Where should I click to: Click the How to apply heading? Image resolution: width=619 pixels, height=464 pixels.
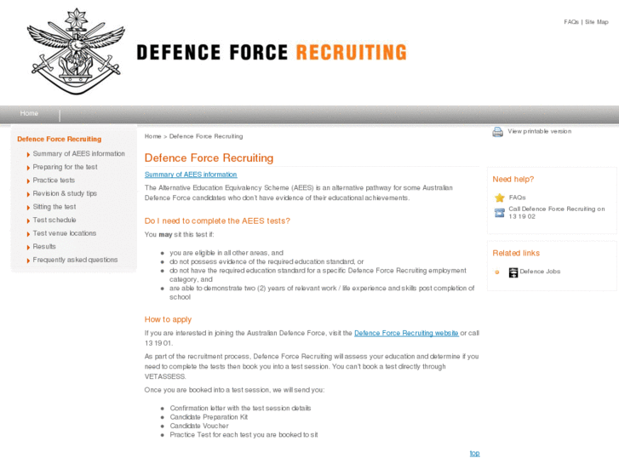[x=168, y=319]
